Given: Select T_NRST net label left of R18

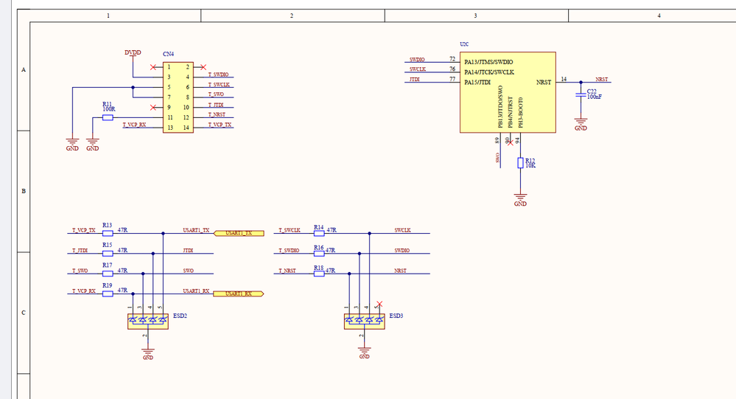Looking at the screenshot, I should click(x=287, y=271).
